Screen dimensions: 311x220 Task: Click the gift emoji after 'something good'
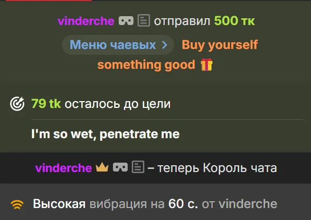[x=206, y=65]
